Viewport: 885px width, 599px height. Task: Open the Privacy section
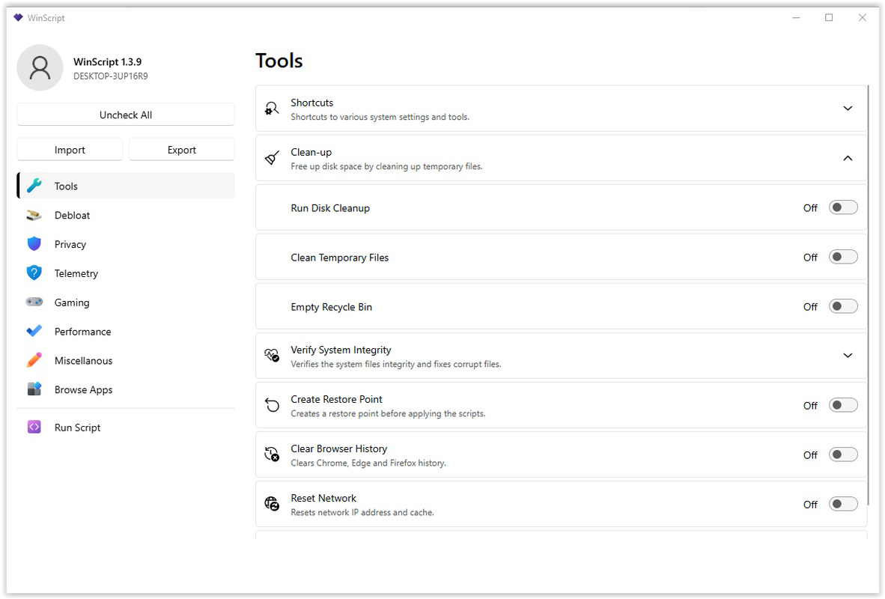[126, 244]
